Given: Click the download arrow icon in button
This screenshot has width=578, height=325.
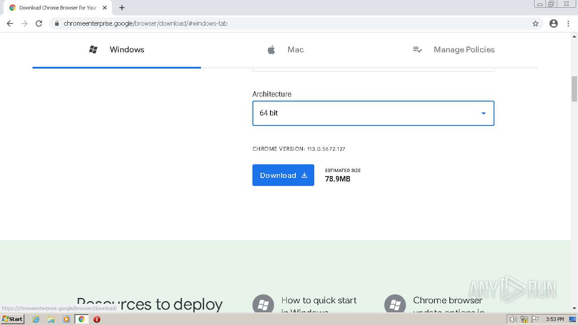Looking at the screenshot, I should pos(304,175).
